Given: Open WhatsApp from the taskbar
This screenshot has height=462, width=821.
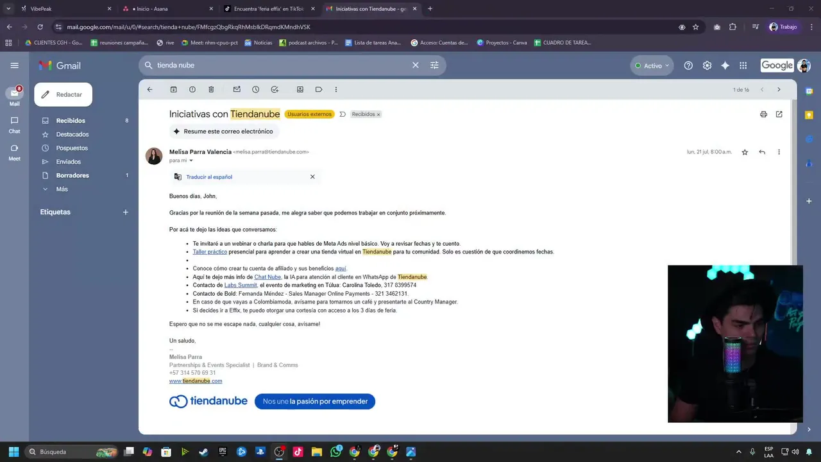Looking at the screenshot, I should coord(335,452).
